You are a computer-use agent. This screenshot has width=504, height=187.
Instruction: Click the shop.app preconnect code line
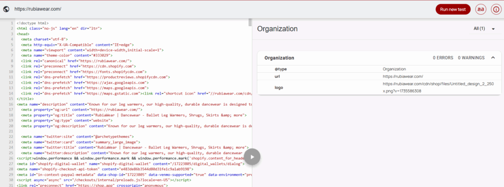[x=92, y=186]
